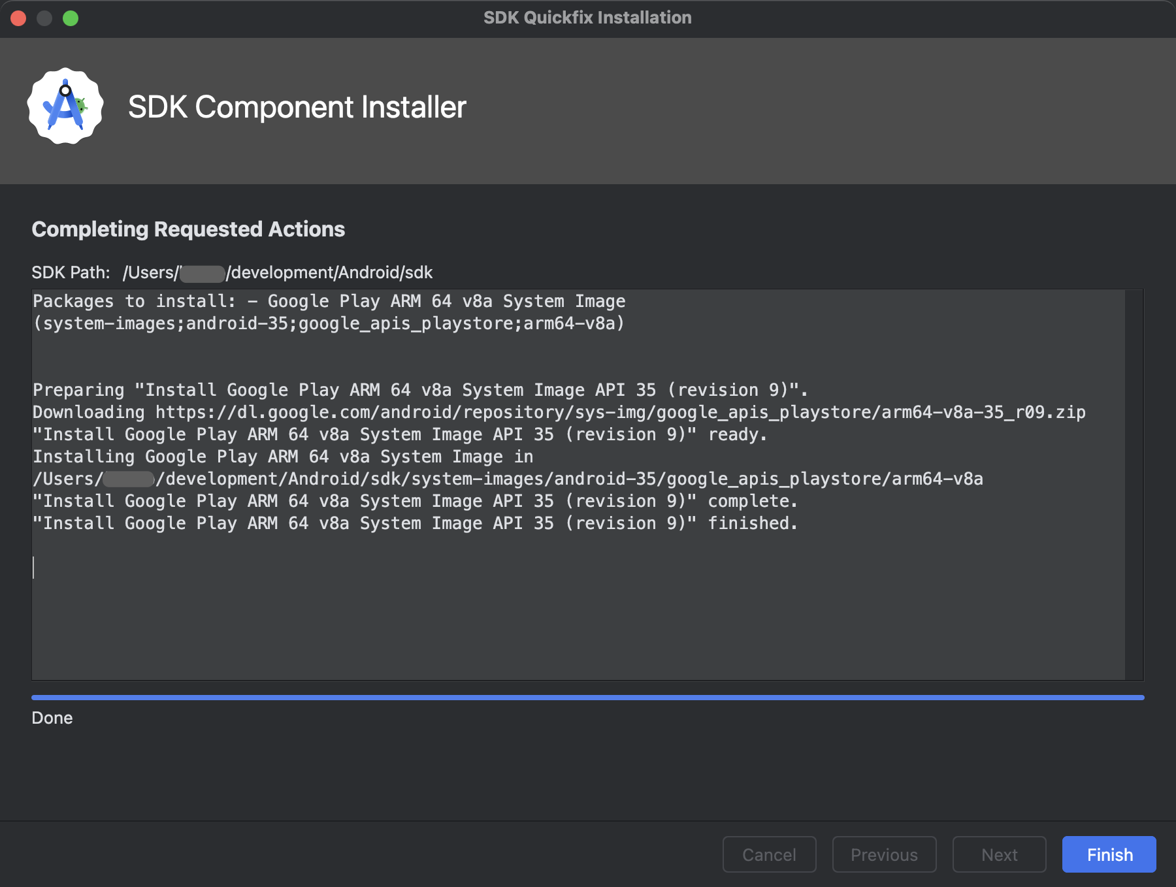Click the Completing Requested Actions heading
Screen dimensions: 1176x887
188,229
